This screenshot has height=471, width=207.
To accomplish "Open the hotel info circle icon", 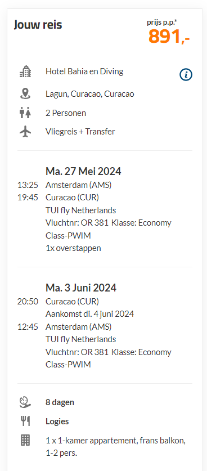I will 186,74.
